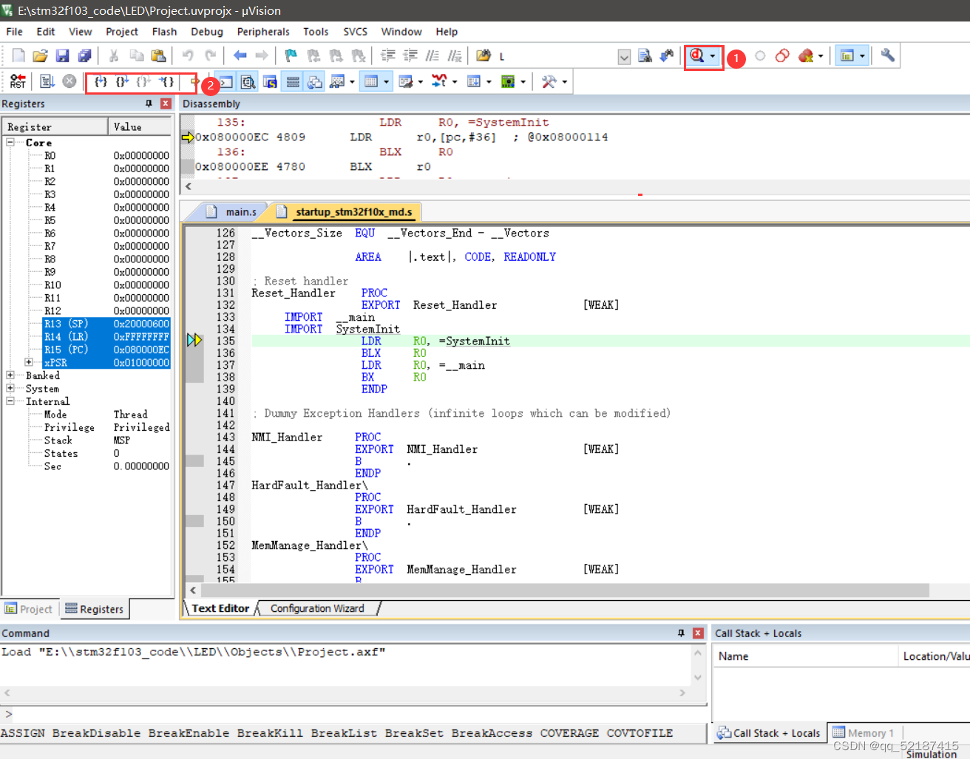Image resolution: width=970 pixels, height=759 pixels.
Task: Navigate backwards with the blue left arrow
Action: (240, 55)
